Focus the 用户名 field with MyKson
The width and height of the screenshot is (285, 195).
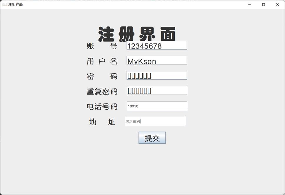click(x=157, y=60)
